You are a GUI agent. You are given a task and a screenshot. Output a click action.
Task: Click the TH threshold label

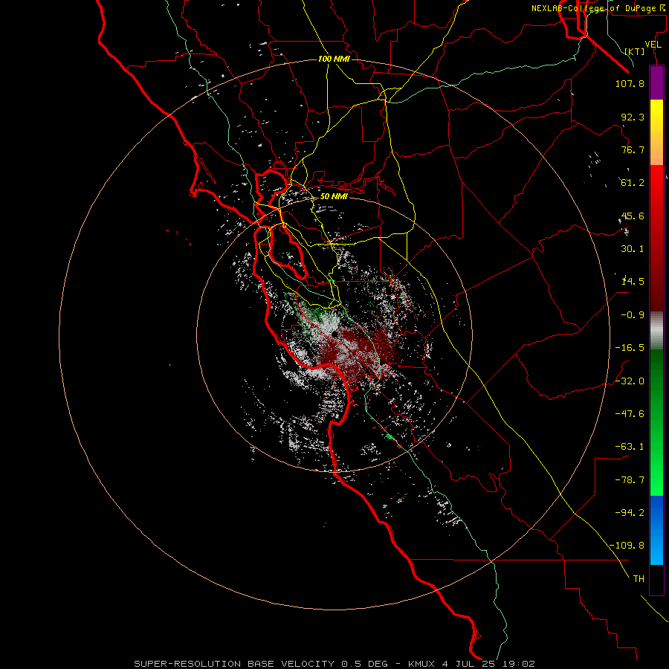click(639, 579)
